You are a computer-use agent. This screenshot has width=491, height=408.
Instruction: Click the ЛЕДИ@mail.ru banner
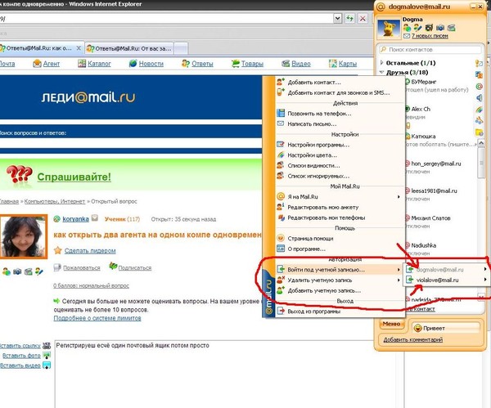(88, 97)
